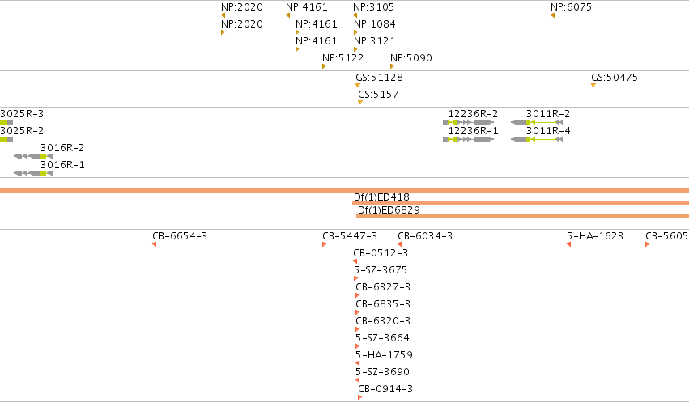Viewport: 689px width, 402px height.
Task: Click the unlabeled full-width orange deficiency bar
Action: pyautogui.click(x=345, y=190)
